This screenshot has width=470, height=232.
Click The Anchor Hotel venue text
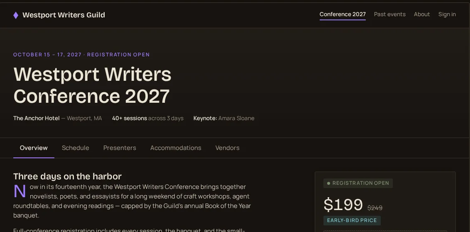tap(36, 118)
